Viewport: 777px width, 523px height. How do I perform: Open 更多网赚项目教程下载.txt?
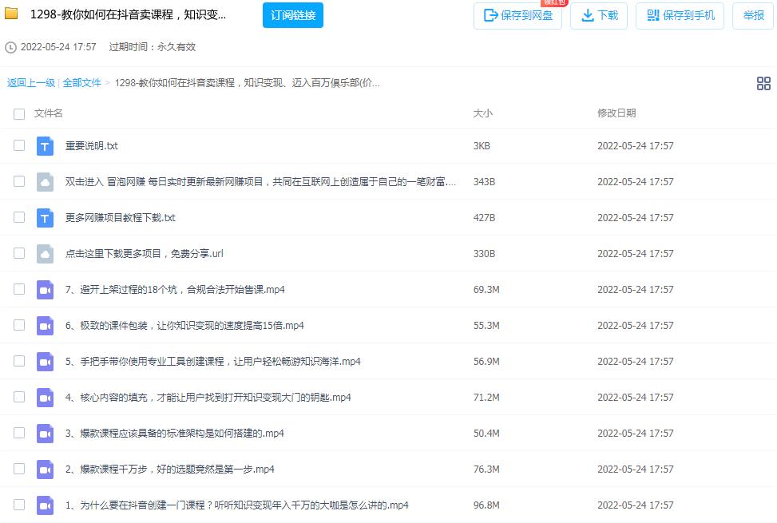[x=121, y=218]
